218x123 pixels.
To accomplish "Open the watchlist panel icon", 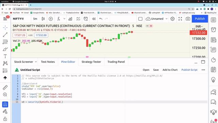I will pyautogui.click(x=213, y=20).
